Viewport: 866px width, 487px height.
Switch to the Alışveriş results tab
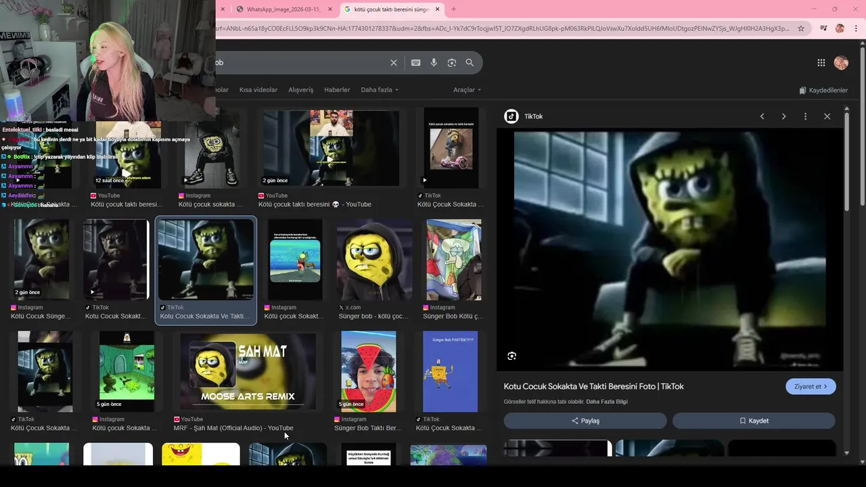(x=301, y=90)
